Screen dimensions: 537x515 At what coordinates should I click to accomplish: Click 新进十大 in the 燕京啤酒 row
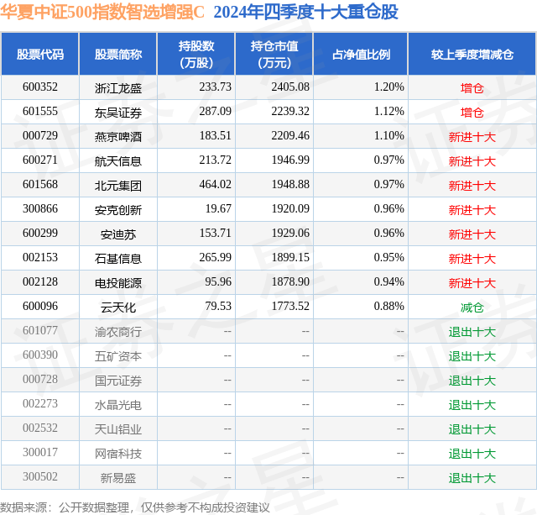coord(472,137)
